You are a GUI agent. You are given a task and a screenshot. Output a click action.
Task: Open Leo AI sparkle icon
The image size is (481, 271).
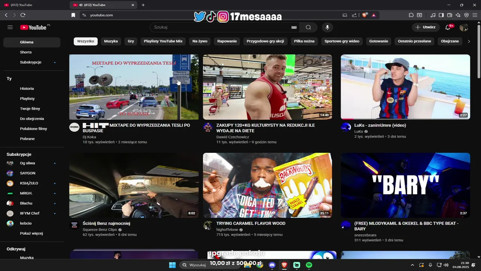point(458,15)
